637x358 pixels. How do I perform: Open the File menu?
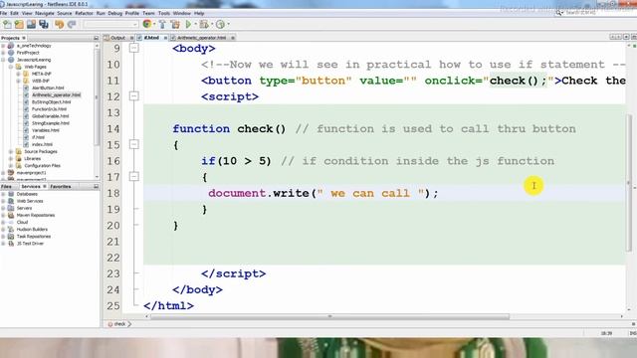4,13
